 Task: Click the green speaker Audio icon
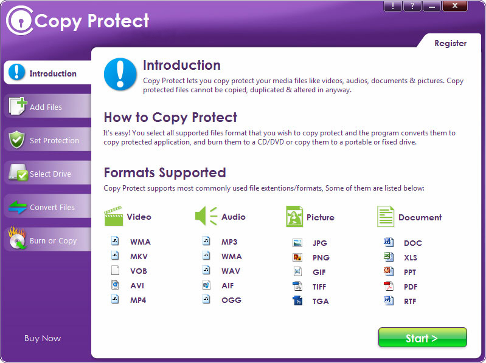click(206, 216)
